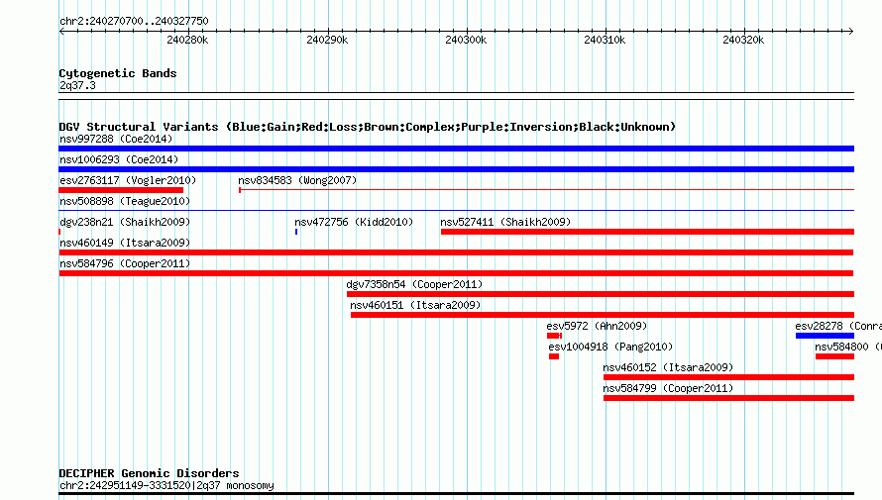Viewport: 882px width, 500px height.
Task: Click the 240280k ruler tick label
Action: click(x=187, y=40)
